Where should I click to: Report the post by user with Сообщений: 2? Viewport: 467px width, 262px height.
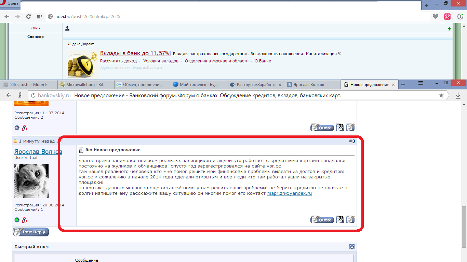tap(25, 128)
